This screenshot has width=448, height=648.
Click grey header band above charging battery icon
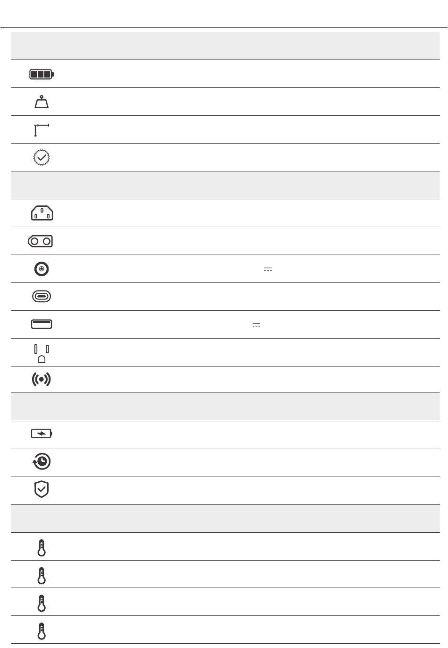point(225,406)
